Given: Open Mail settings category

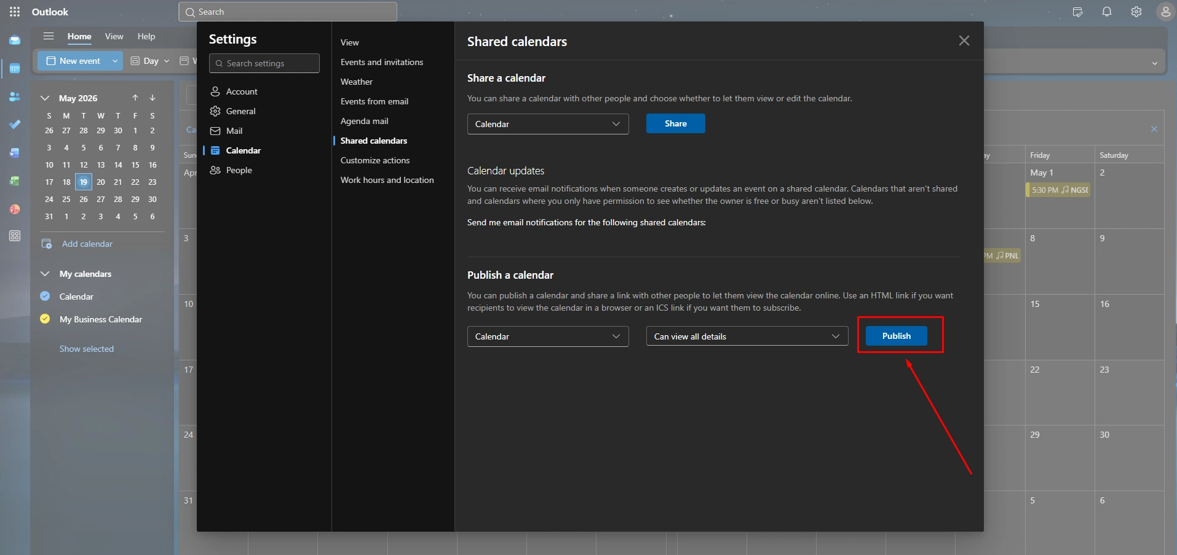Looking at the screenshot, I should (264, 131).
